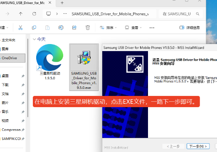Screen dimensions: 217x152
Task: Click the disabled 上一步 button
Action: point(173,146)
